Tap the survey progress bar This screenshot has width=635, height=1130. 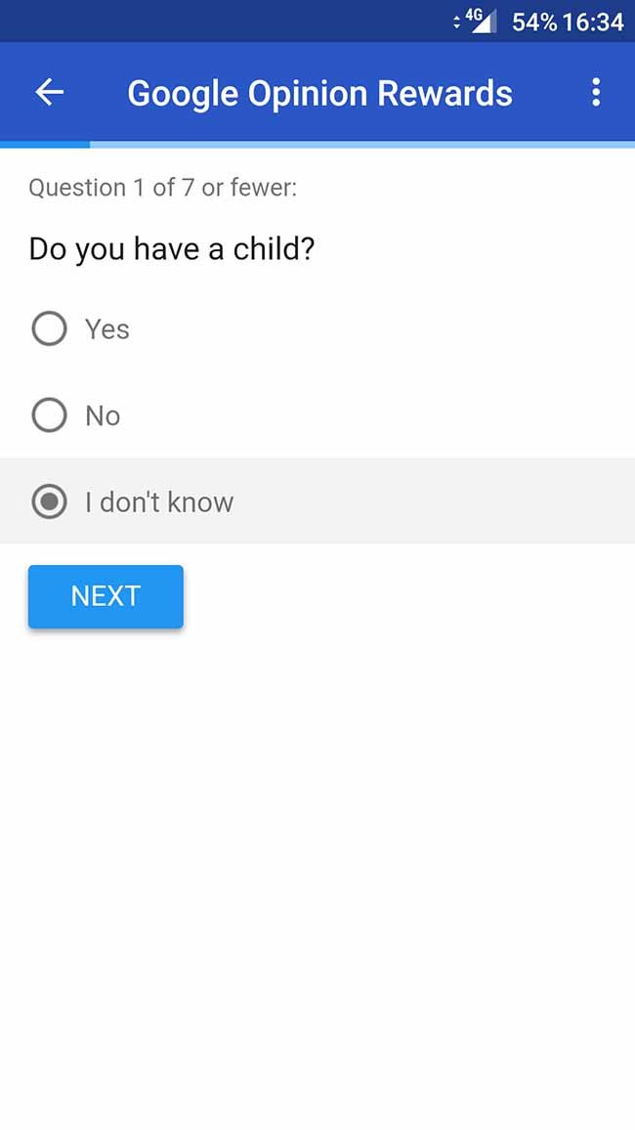317,144
